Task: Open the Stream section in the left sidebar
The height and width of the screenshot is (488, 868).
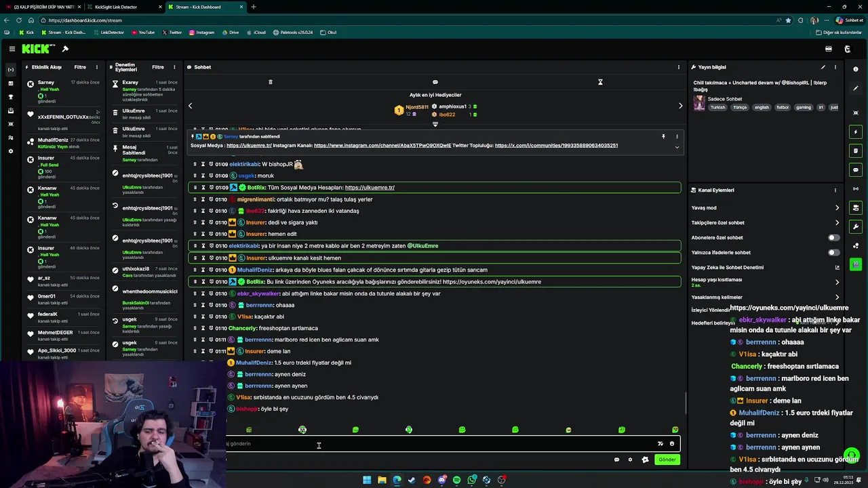Action: (10, 70)
